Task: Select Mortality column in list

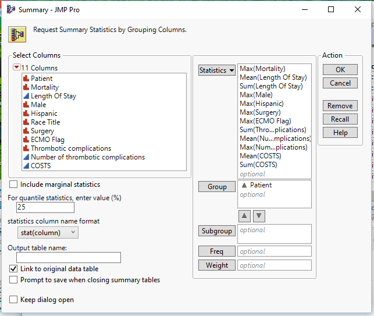Action: 45,87
